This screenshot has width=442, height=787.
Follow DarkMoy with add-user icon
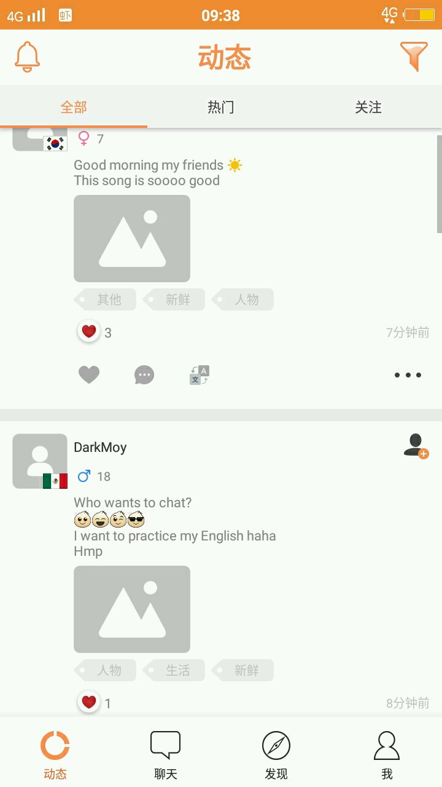click(416, 446)
